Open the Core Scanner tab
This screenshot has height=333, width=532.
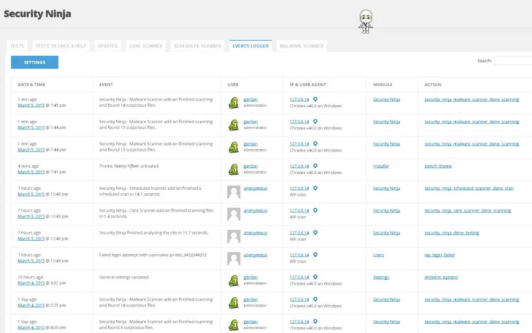coord(145,46)
